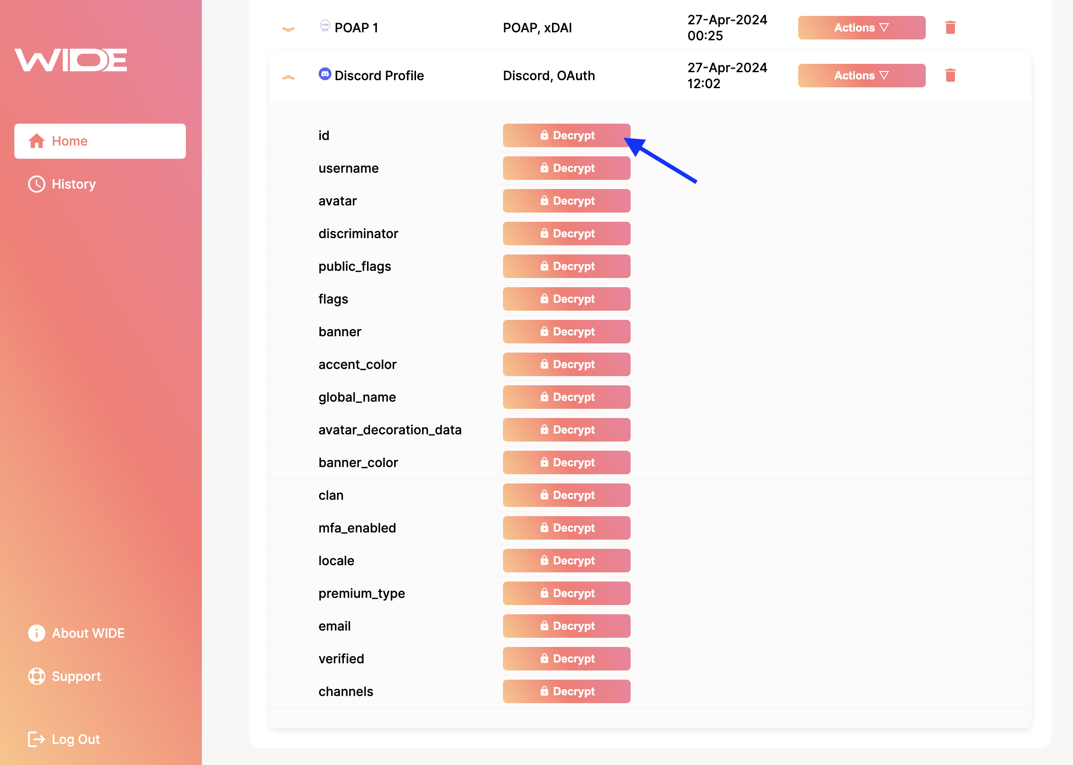The height and width of the screenshot is (765, 1073).
Task: Click the POAP badge icon
Action: (x=325, y=26)
